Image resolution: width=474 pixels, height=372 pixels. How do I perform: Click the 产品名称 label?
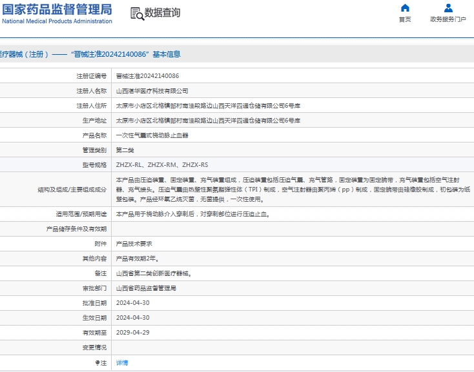pyautogui.click(x=95, y=135)
